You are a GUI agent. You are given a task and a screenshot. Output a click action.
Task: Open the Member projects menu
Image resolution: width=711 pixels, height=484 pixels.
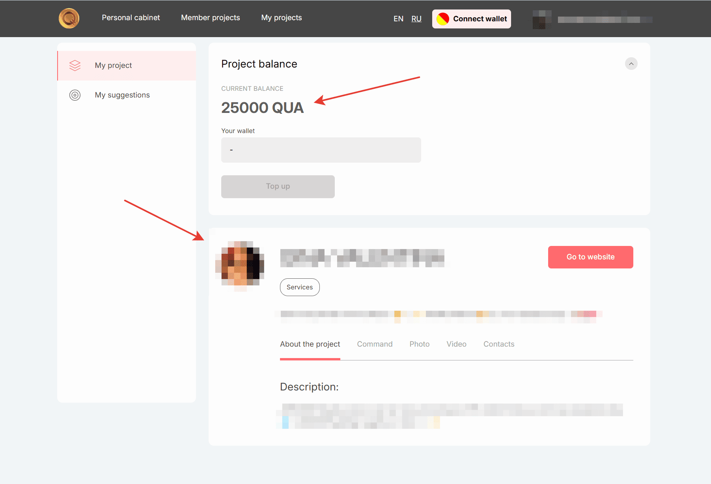(x=210, y=17)
